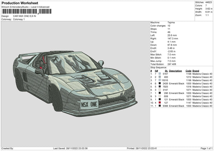This screenshot has height=151, width=214.
Task: Select the Machine value Tajima
Action: point(171,22)
